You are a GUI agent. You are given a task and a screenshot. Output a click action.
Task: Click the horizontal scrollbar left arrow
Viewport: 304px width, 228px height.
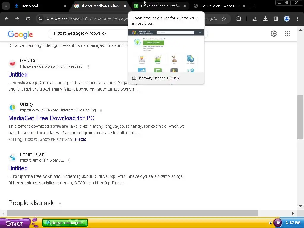click(4, 213)
